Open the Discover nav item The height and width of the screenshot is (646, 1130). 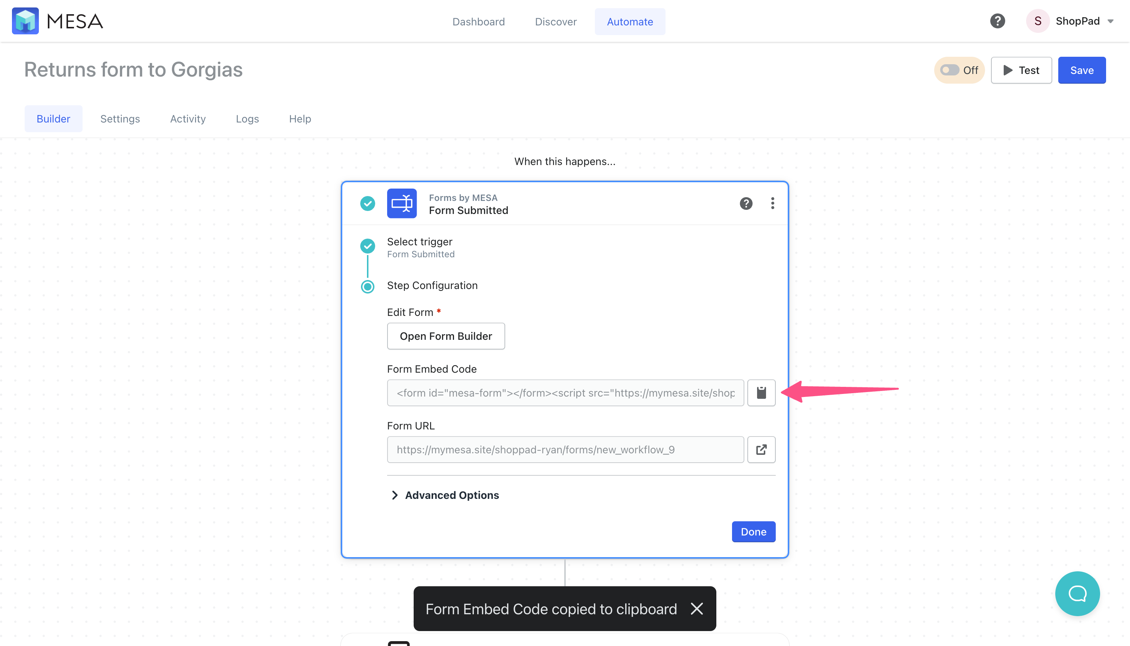[x=555, y=21]
